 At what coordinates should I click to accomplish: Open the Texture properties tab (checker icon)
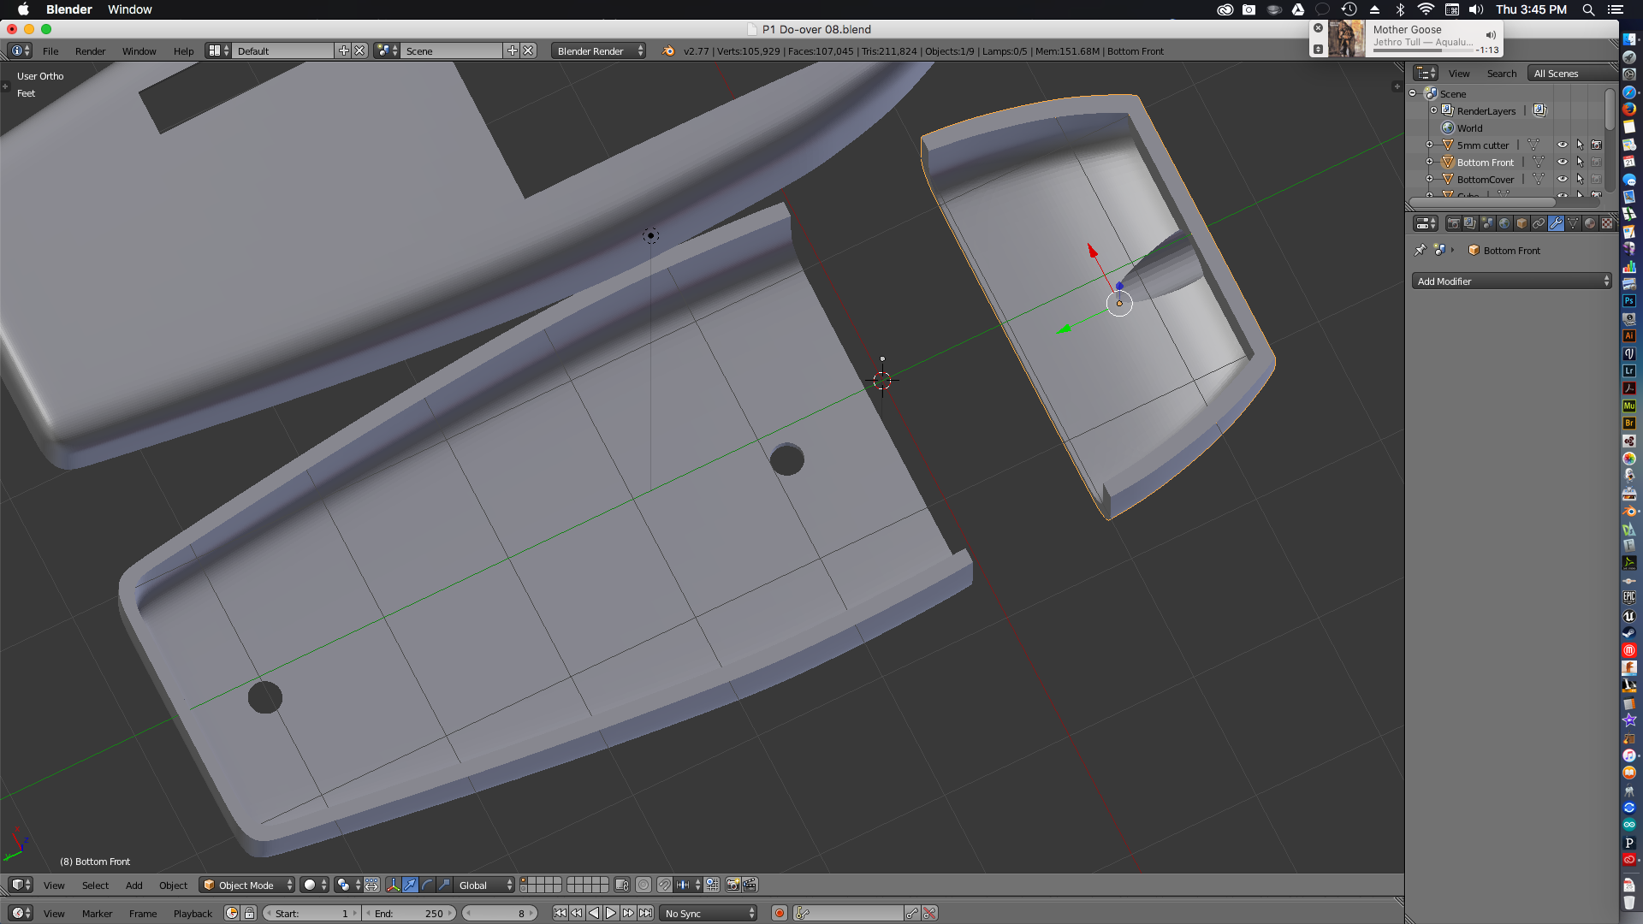[x=1607, y=223]
